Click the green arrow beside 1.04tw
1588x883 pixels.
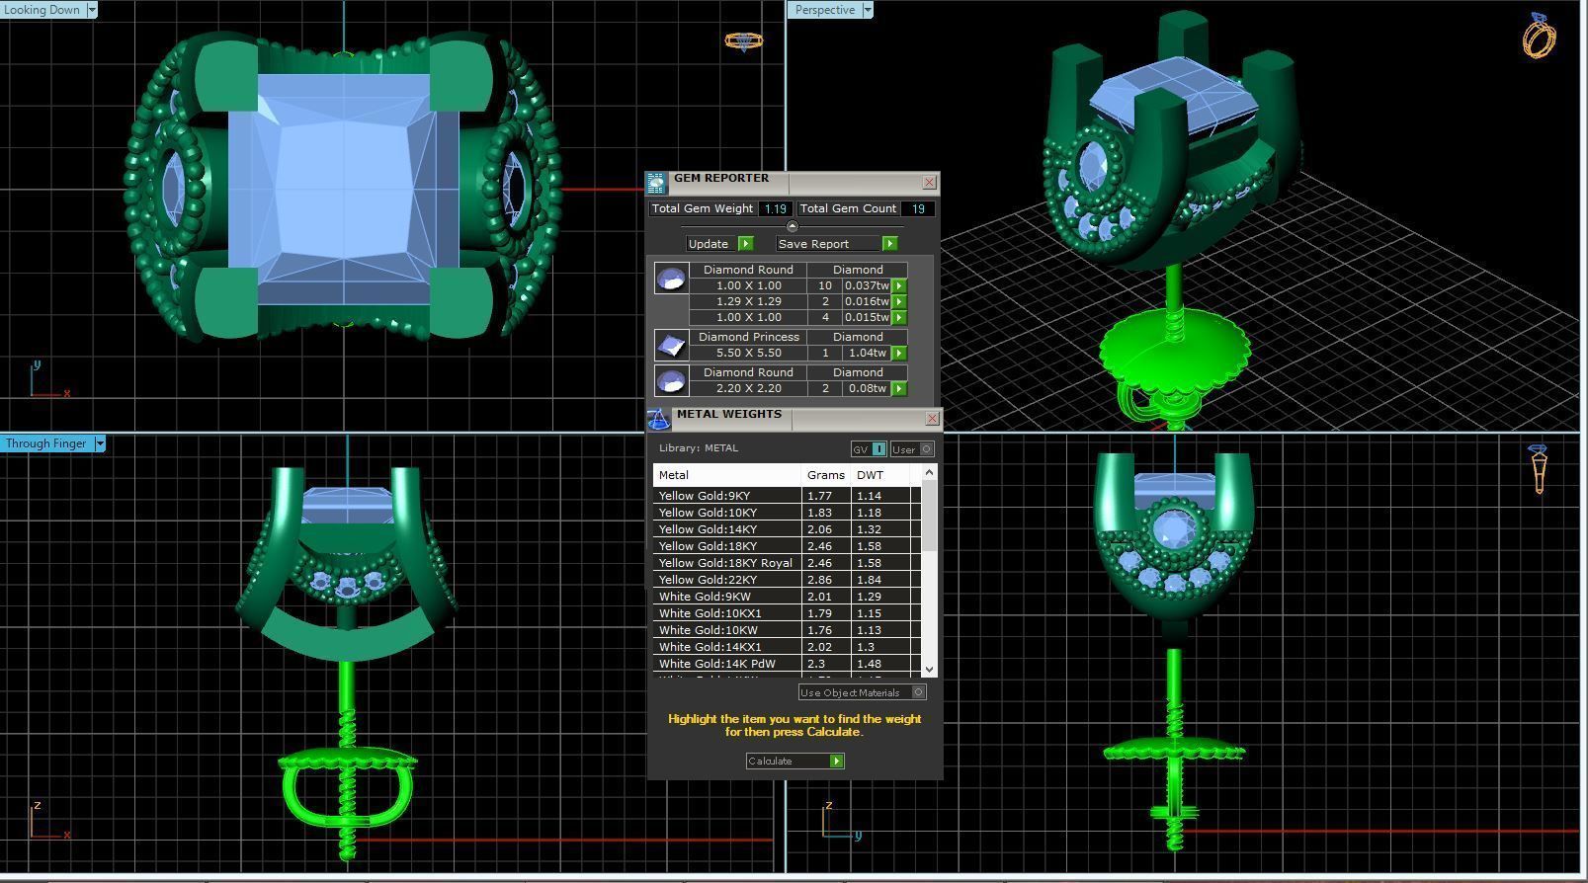tap(899, 353)
